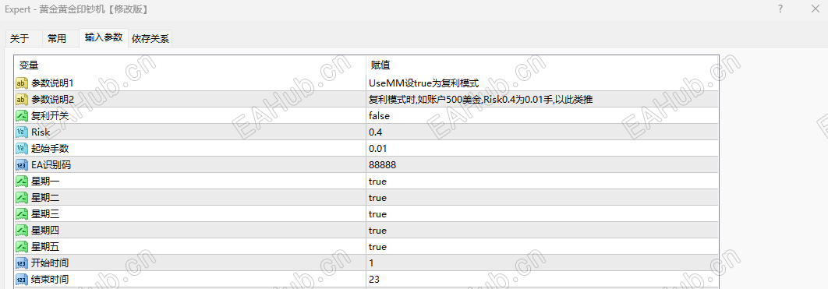Click the double-type icon beside 起始手数
This screenshot has height=289, width=828.
click(22, 148)
